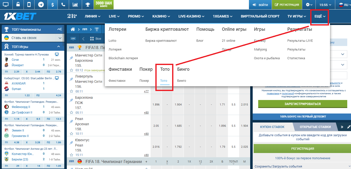Open the TV ИГРЫ menu
The height and width of the screenshot is (169, 351).
click(x=297, y=16)
